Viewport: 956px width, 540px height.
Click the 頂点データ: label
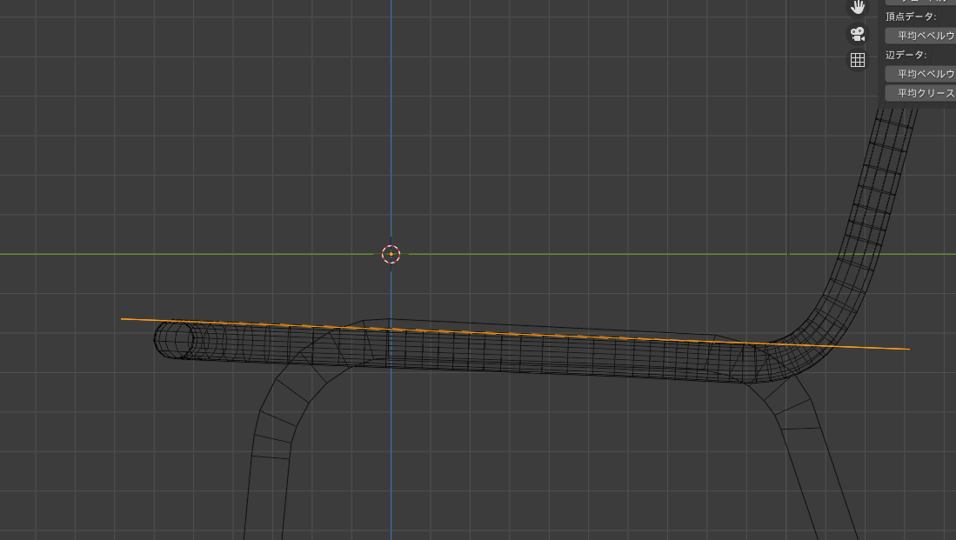pos(911,17)
